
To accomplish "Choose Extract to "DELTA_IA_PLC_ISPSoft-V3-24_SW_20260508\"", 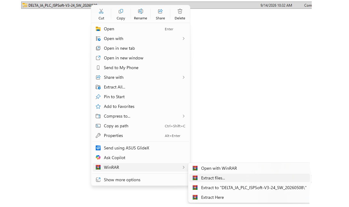I will (x=250, y=188).
